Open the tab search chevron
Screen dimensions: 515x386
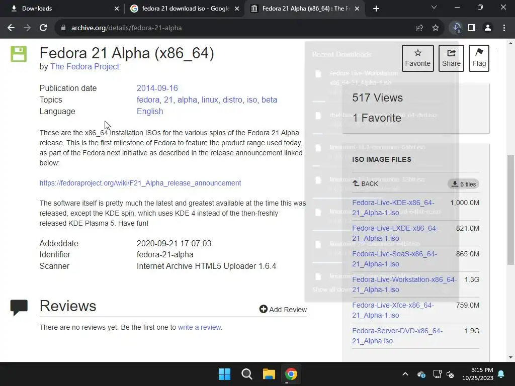point(434,7)
